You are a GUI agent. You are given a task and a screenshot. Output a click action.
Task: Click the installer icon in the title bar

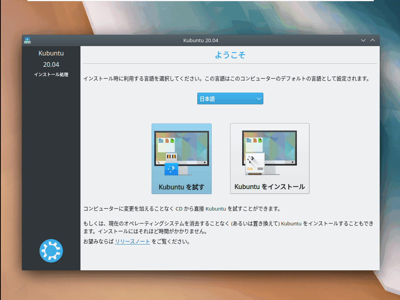click(x=27, y=40)
